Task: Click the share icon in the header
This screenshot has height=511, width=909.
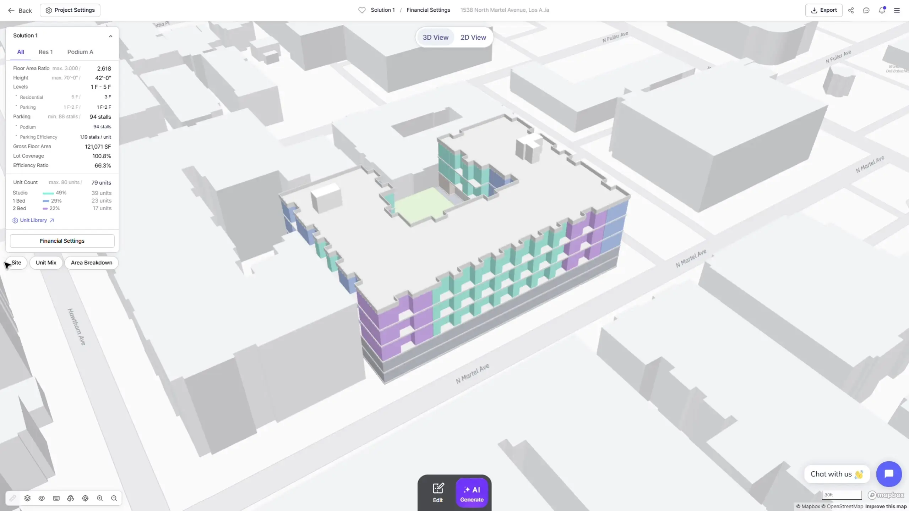Action: point(851,10)
